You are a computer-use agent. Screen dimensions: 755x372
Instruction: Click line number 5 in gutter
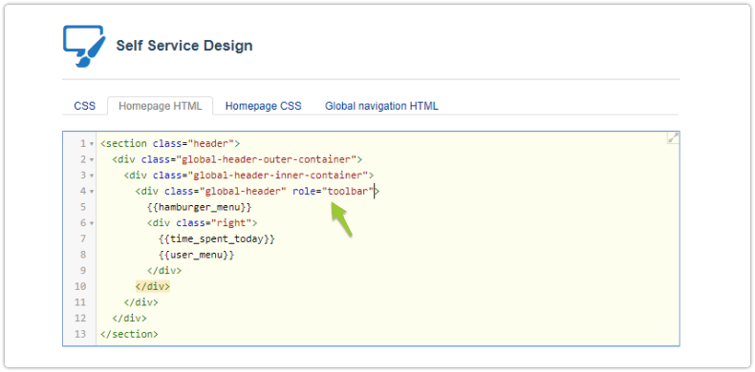[83, 207]
